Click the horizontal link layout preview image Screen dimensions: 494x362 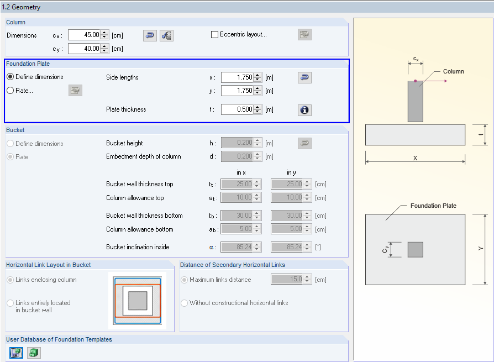click(x=138, y=301)
